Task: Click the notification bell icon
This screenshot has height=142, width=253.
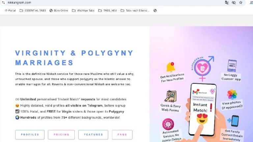Action: coord(171,67)
